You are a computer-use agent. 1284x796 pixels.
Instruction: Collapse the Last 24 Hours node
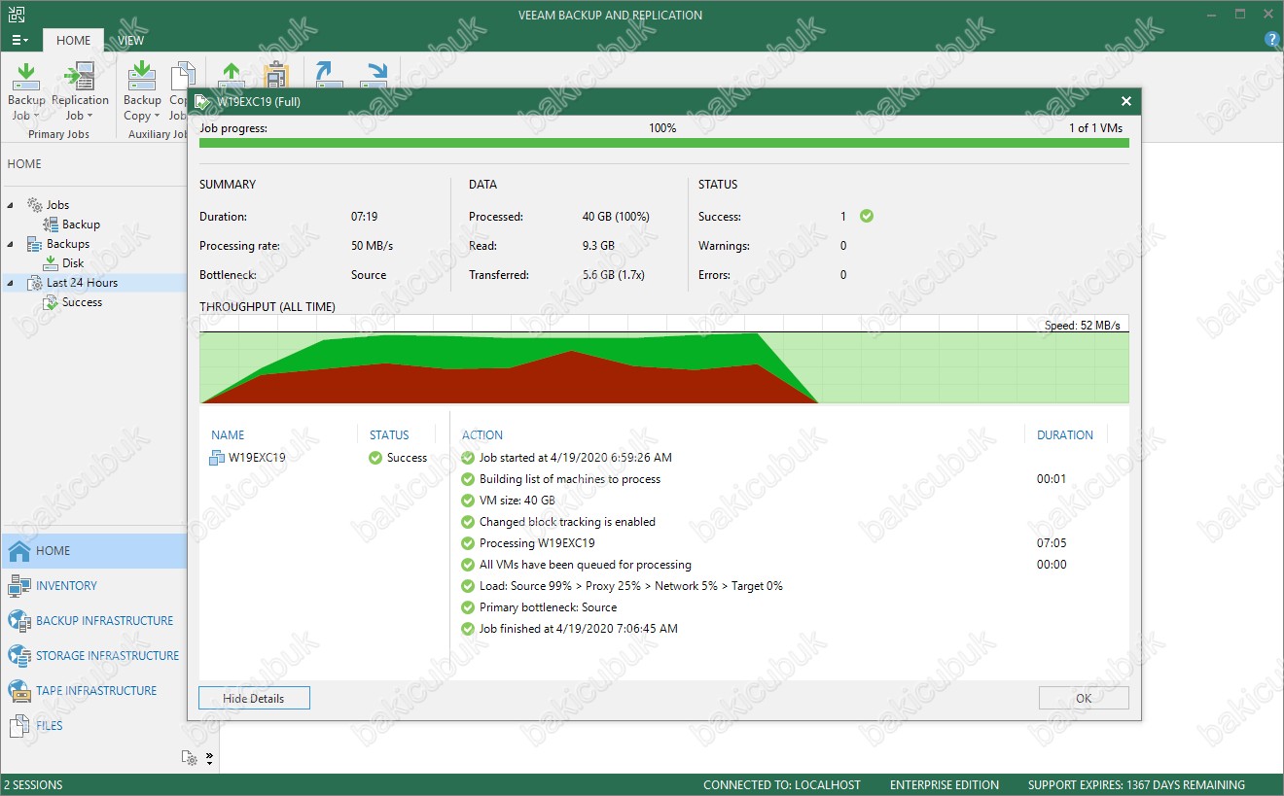(11, 283)
